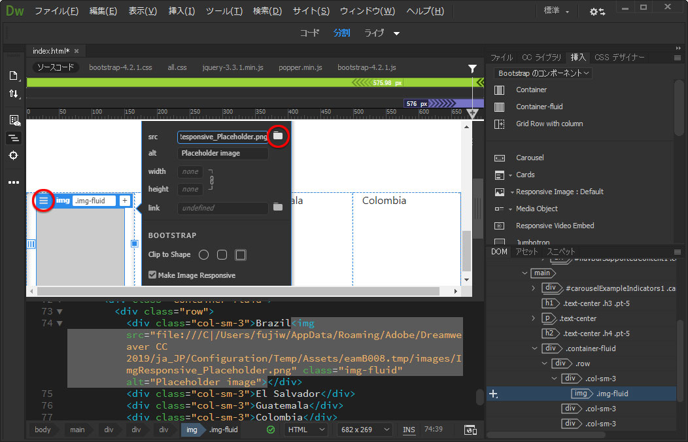
Task: Click the more tools ellipsis in left toolbar
Action: 14,182
